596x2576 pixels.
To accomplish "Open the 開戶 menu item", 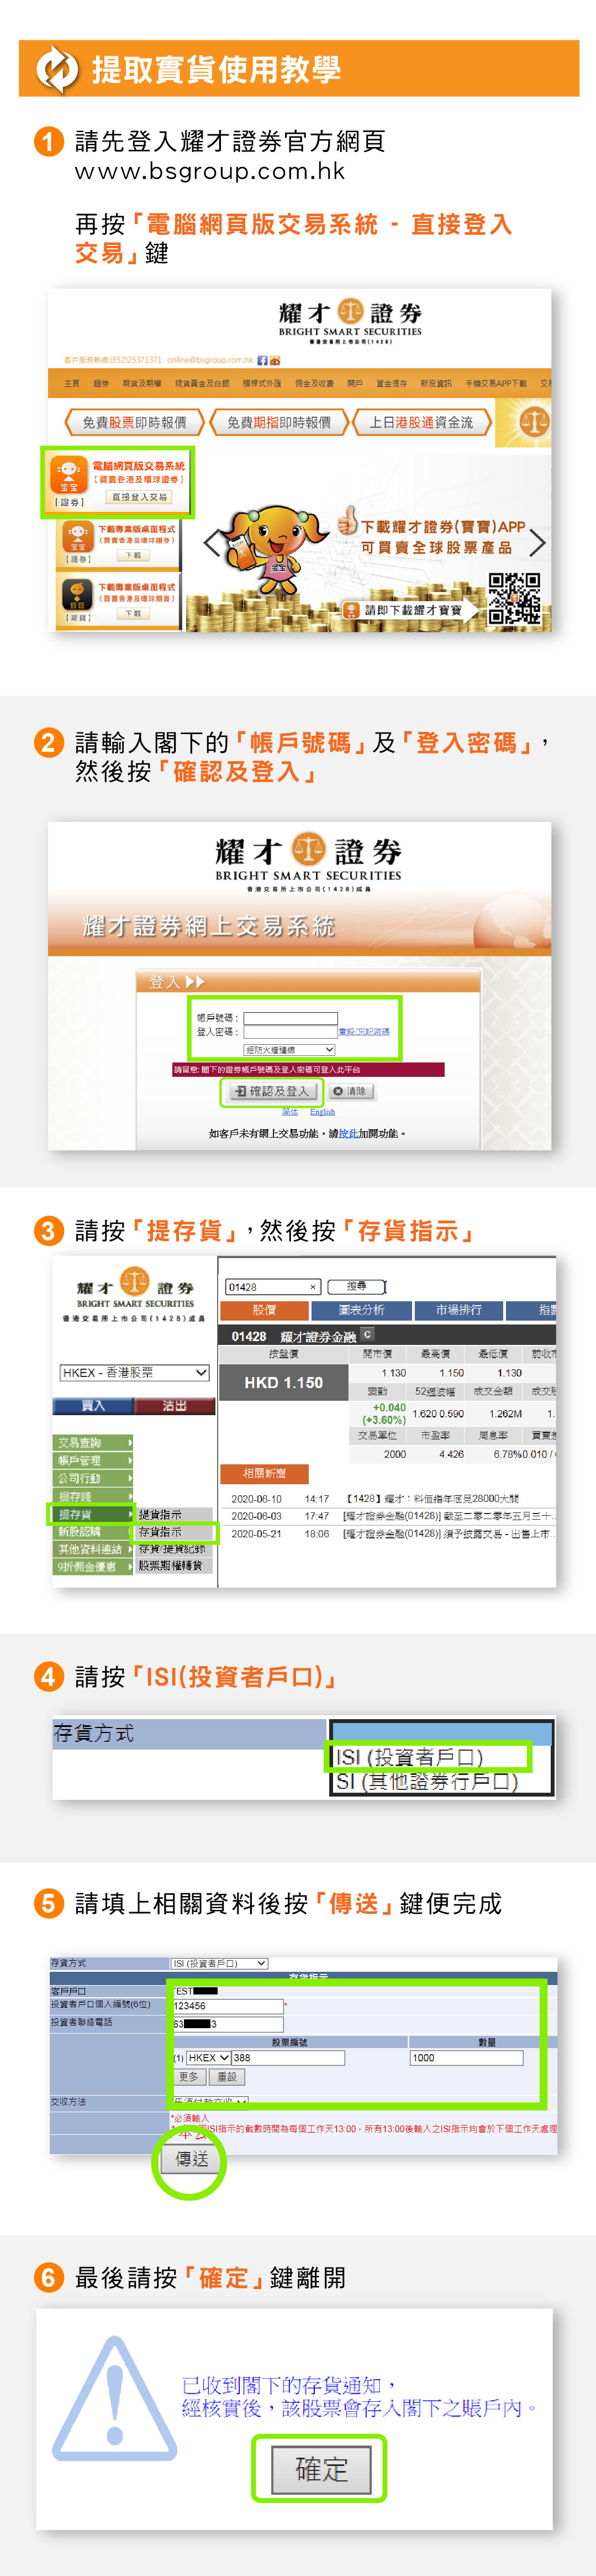I will coord(355,384).
